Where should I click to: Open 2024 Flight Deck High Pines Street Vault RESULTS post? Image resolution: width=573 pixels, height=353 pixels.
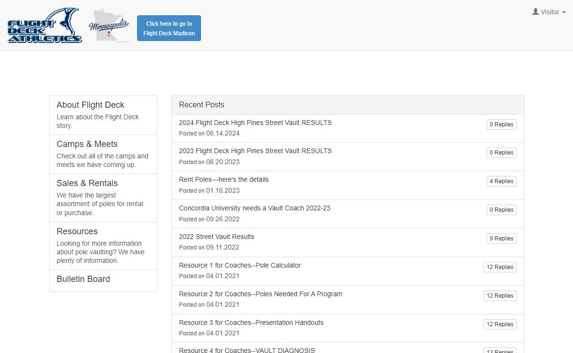pos(255,123)
